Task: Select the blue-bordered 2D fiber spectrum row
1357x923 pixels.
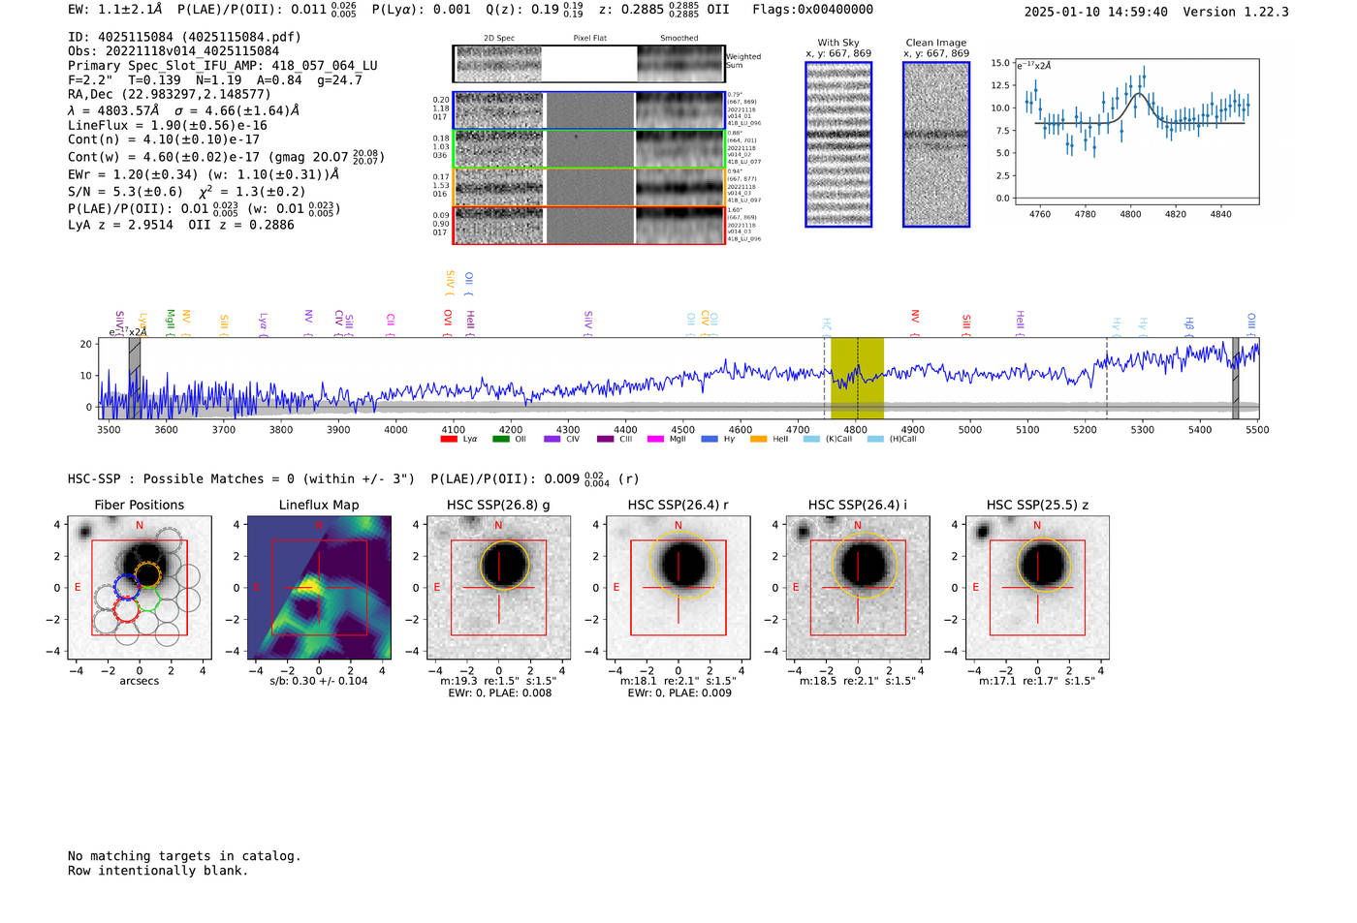Action: tap(588, 110)
